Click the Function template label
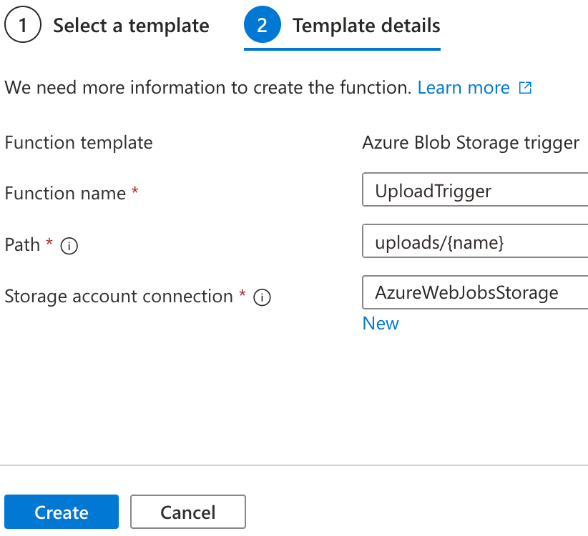 click(79, 142)
